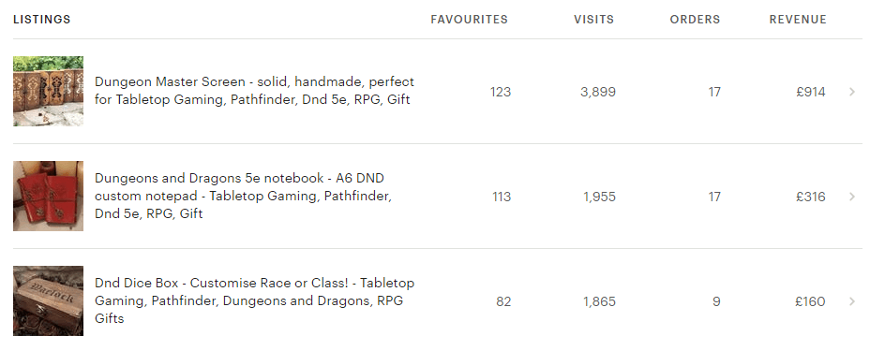Viewport: 885px width, 351px height.
Task: Open the Warlock dice box thumbnail
Action: (x=48, y=300)
